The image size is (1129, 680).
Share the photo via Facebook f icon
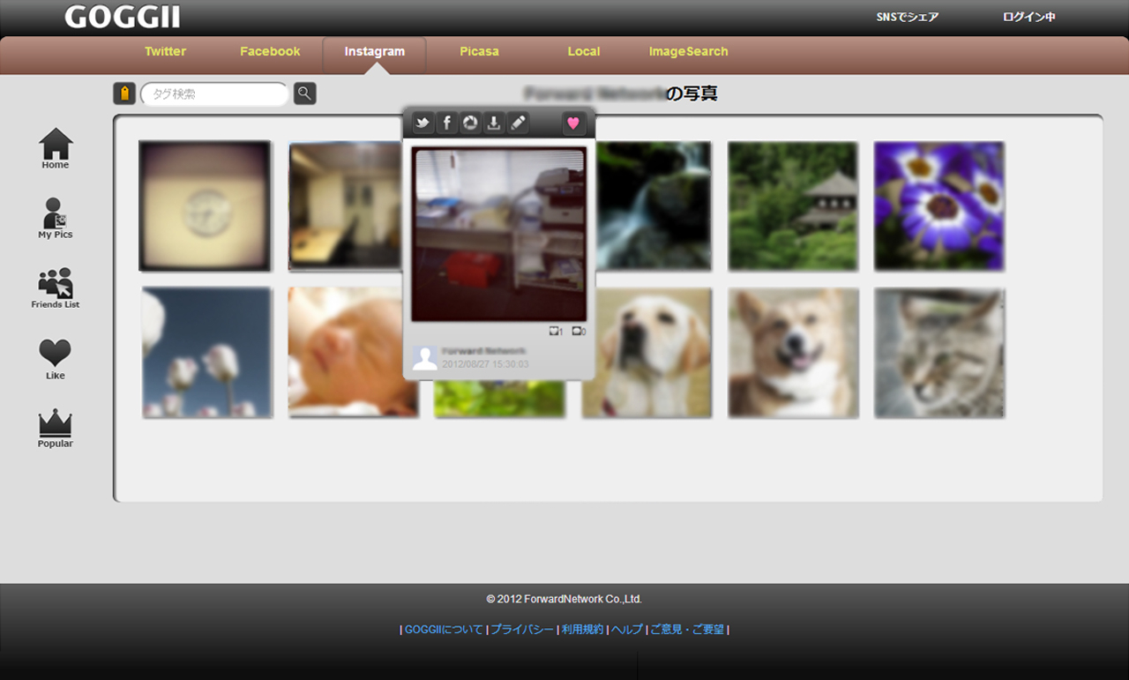(446, 123)
